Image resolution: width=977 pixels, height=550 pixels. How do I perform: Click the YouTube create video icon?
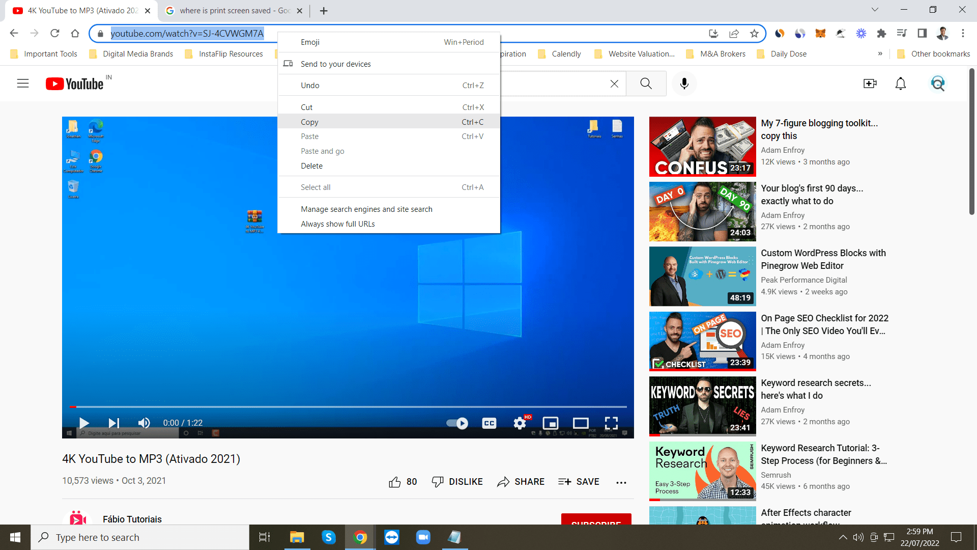click(x=869, y=84)
